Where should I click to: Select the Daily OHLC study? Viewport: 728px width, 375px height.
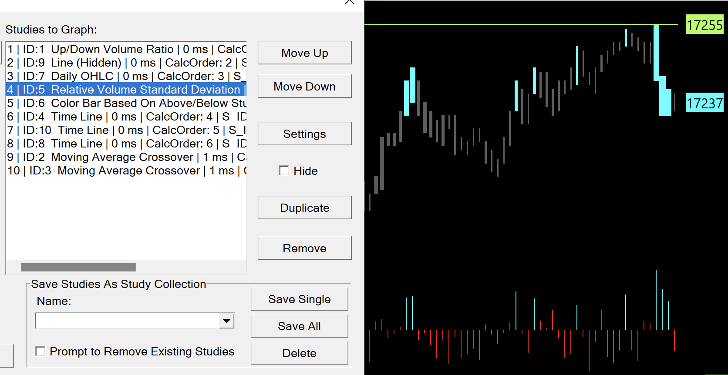tap(126, 76)
